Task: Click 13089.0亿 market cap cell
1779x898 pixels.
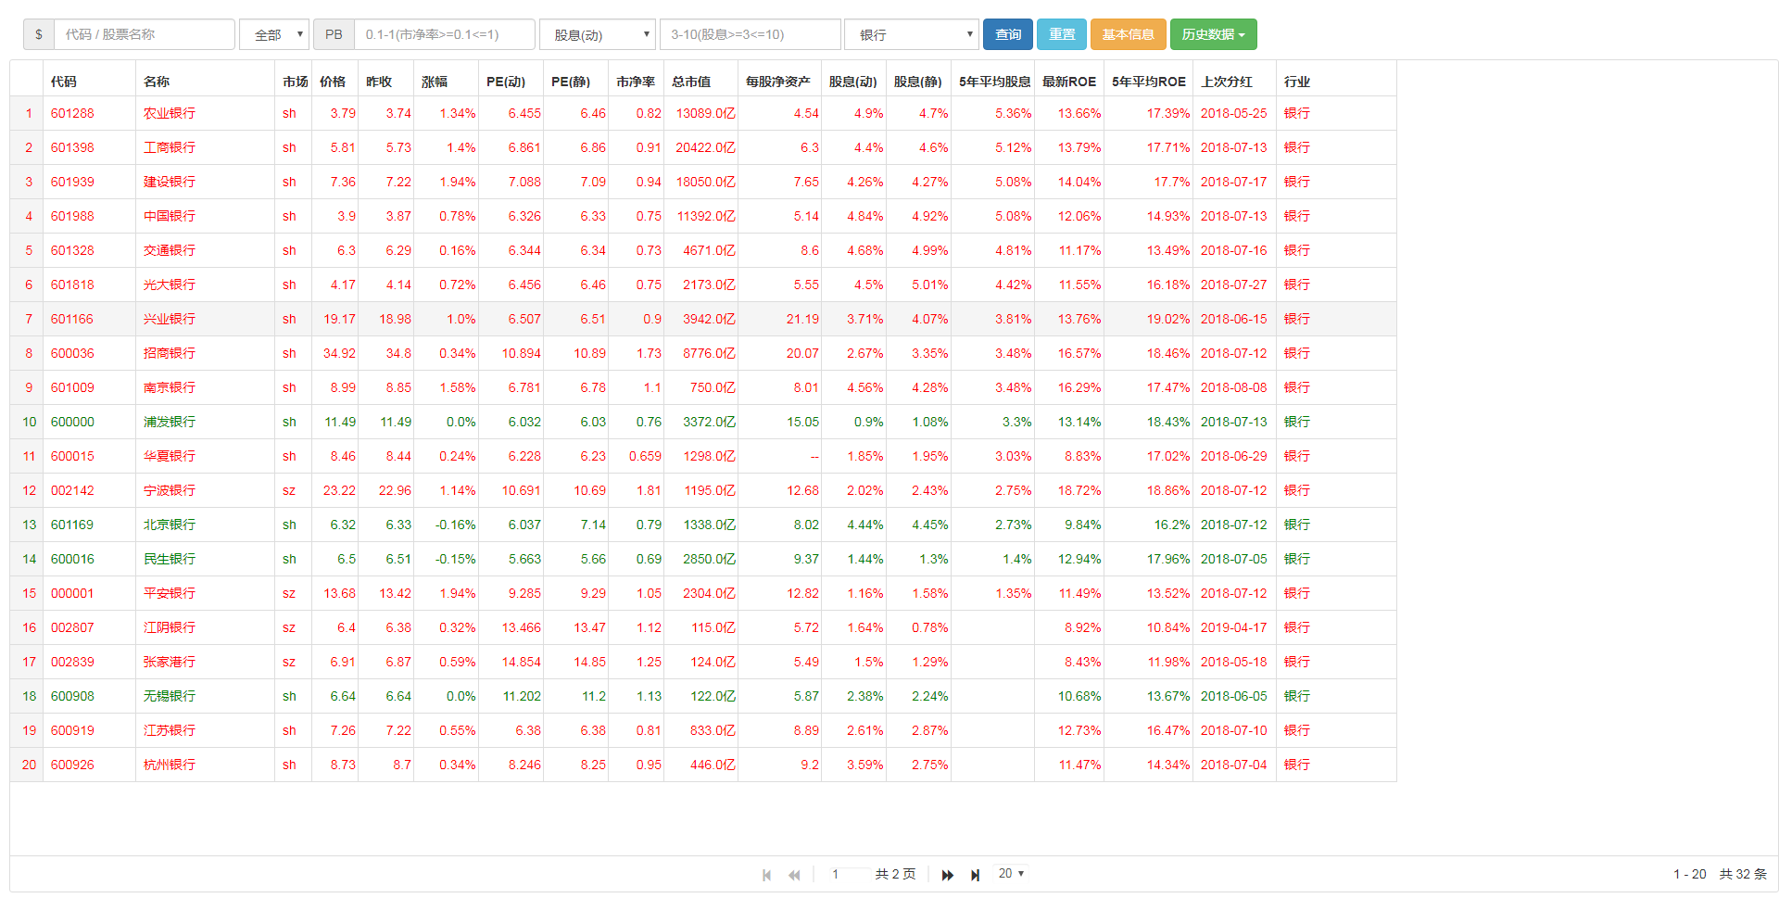Action: click(705, 113)
